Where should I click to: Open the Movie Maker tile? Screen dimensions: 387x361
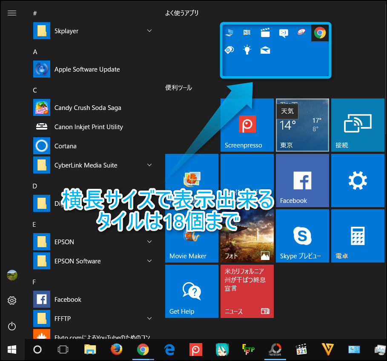192,236
